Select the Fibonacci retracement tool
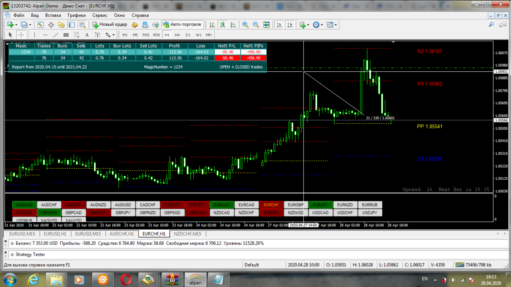The width and height of the screenshot is (511, 287). click(x=76, y=35)
